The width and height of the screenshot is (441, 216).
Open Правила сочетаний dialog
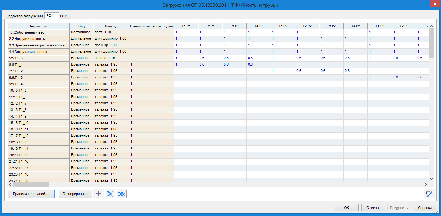point(31,194)
